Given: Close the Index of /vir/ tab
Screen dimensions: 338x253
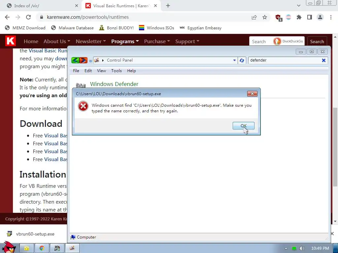Looking at the screenshot, I should 77,6.
